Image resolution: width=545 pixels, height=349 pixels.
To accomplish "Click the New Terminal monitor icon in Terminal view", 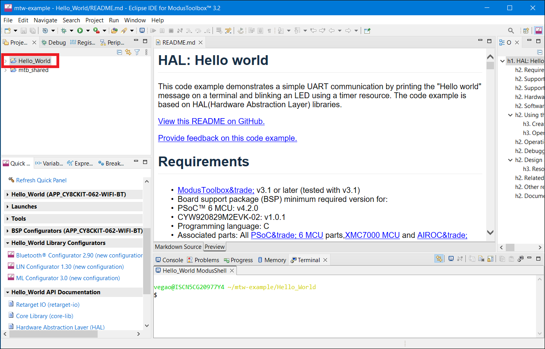I will coord(451,259).
